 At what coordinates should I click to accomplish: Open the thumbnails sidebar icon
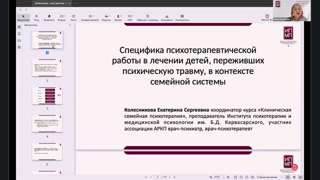pos(19,27)
